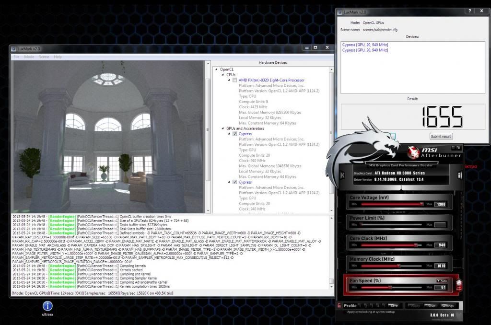Viewport: 491px width, 325px height.
Task: Open the Mode menu in LuxMark
Action: click(29, 57)
